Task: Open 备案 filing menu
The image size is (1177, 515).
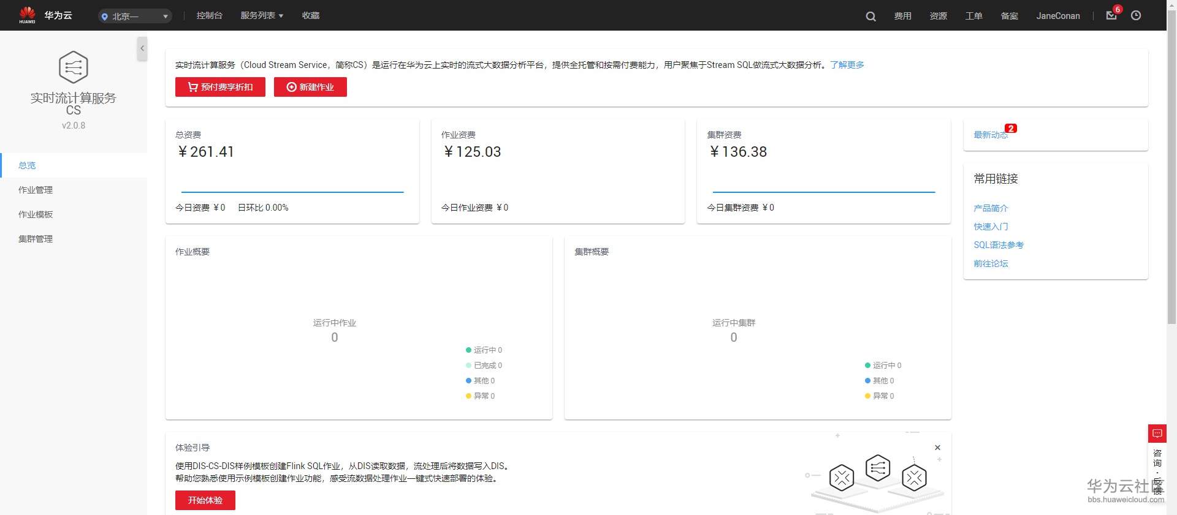Action: pyautogui.click(x=1010, y=16)
